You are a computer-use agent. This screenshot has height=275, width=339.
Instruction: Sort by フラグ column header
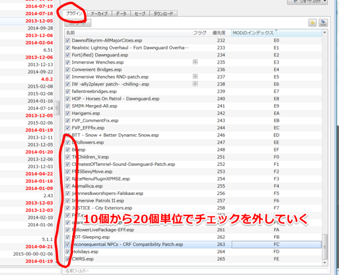(x=201, y=33)
